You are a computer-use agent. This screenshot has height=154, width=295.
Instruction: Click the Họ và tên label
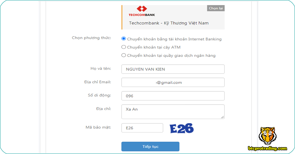point(101,69)
